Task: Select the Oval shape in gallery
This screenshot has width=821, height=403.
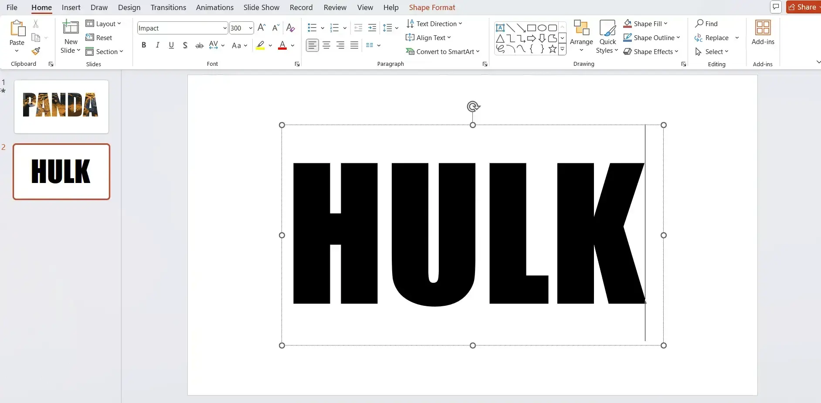Action: point(542,28)
